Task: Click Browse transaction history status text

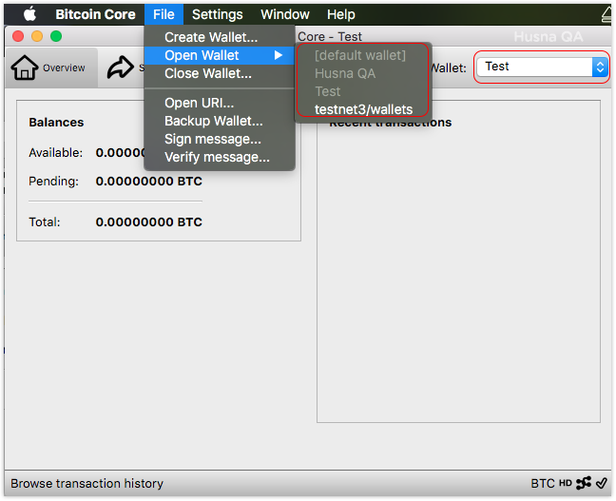Action: pos(87,483)
